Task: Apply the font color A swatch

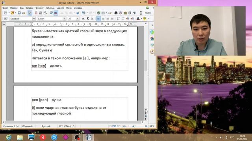Action: (x=138, y=19)
